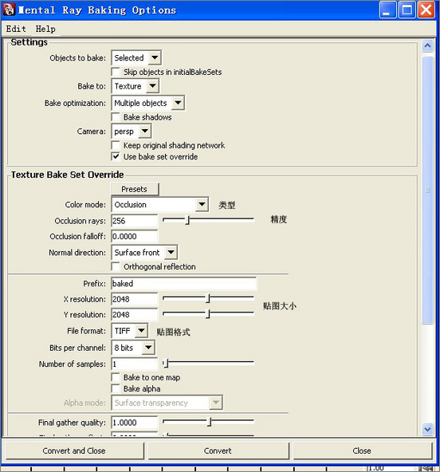Viewport: 440px width, 472px height.
Task: Click the Presets button
Action: [x=135, y=189]
